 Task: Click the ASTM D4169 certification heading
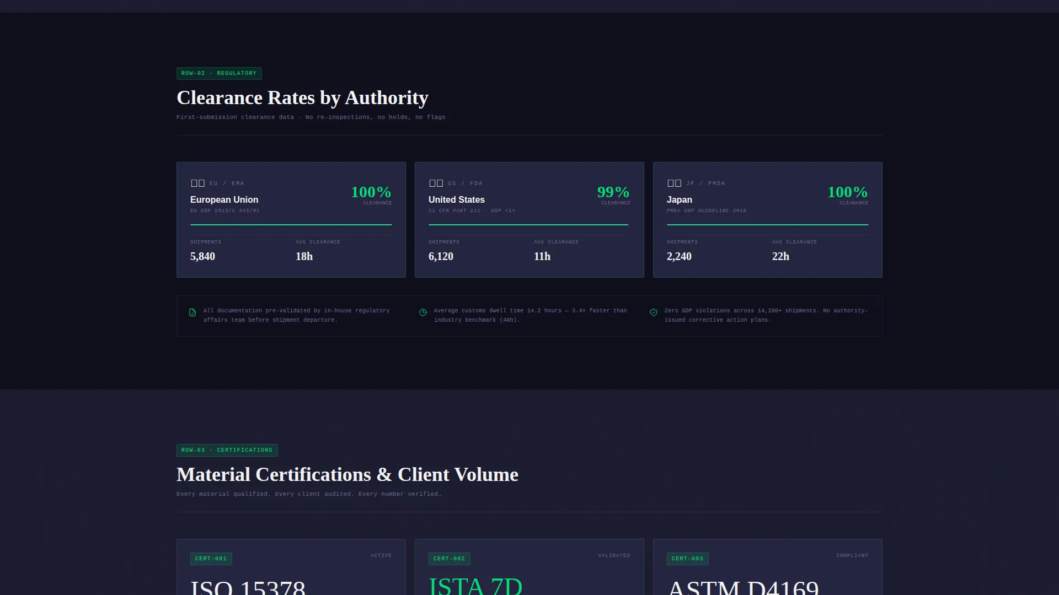pyautogui.click(x=744, y=587)
